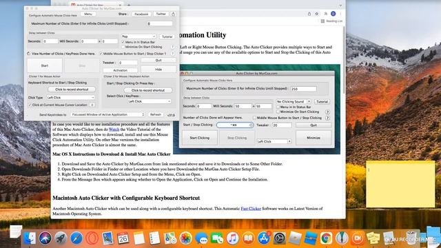
Task: Open iTunes from the dock
Action: 232,238
